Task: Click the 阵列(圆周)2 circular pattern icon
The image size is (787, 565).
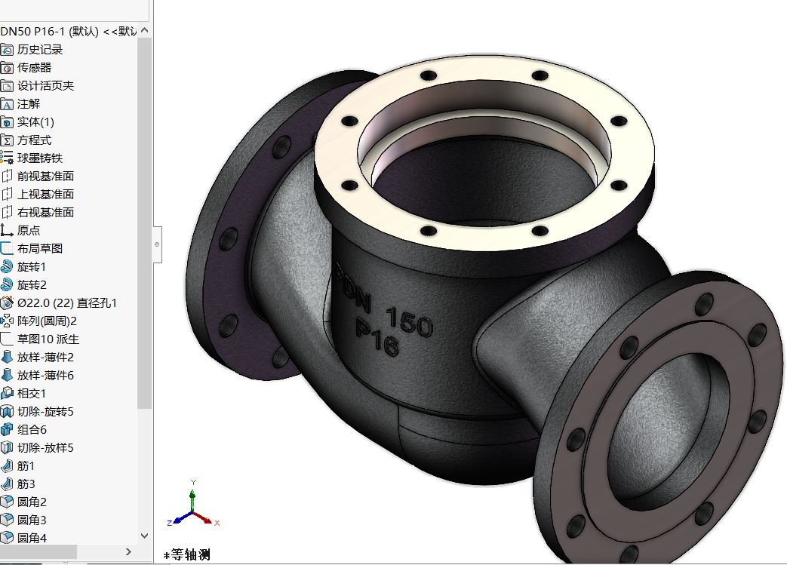Action: 7,321
